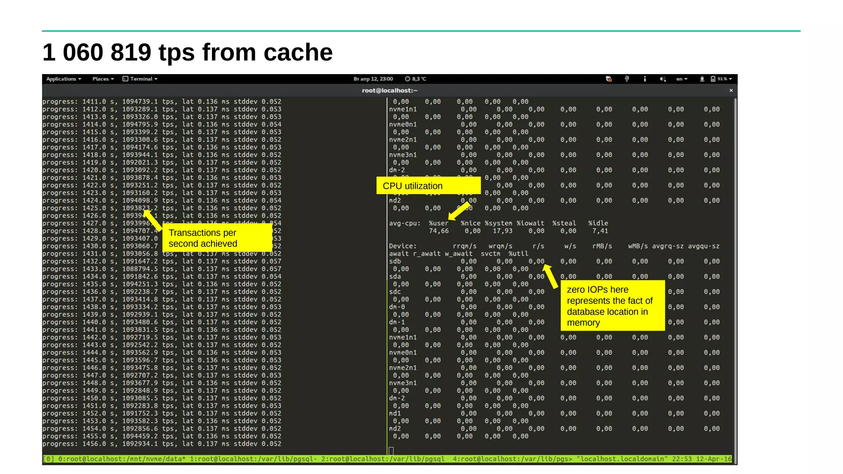Viewport: 843px width, 474px height.
Task: Click the line 'progress: 1433.0 s' with 1088794.5 tps
Action: [x=162, y=269]
